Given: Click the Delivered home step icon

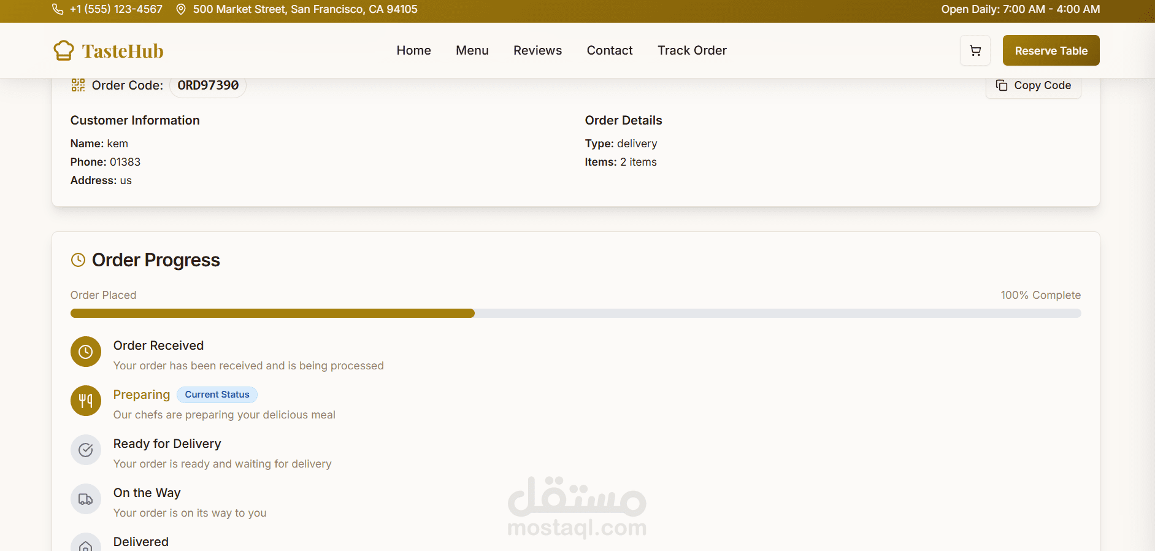Looking at the screenshot, I should point(86,543).
